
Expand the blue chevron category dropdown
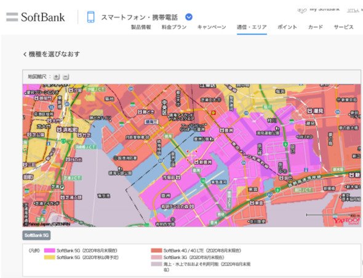coord(189,17)
